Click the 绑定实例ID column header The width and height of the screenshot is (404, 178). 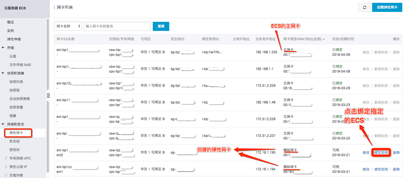211,39
